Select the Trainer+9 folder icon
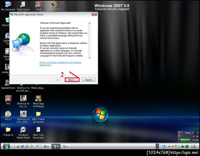 pyautogui.click(x=8, y=132)
